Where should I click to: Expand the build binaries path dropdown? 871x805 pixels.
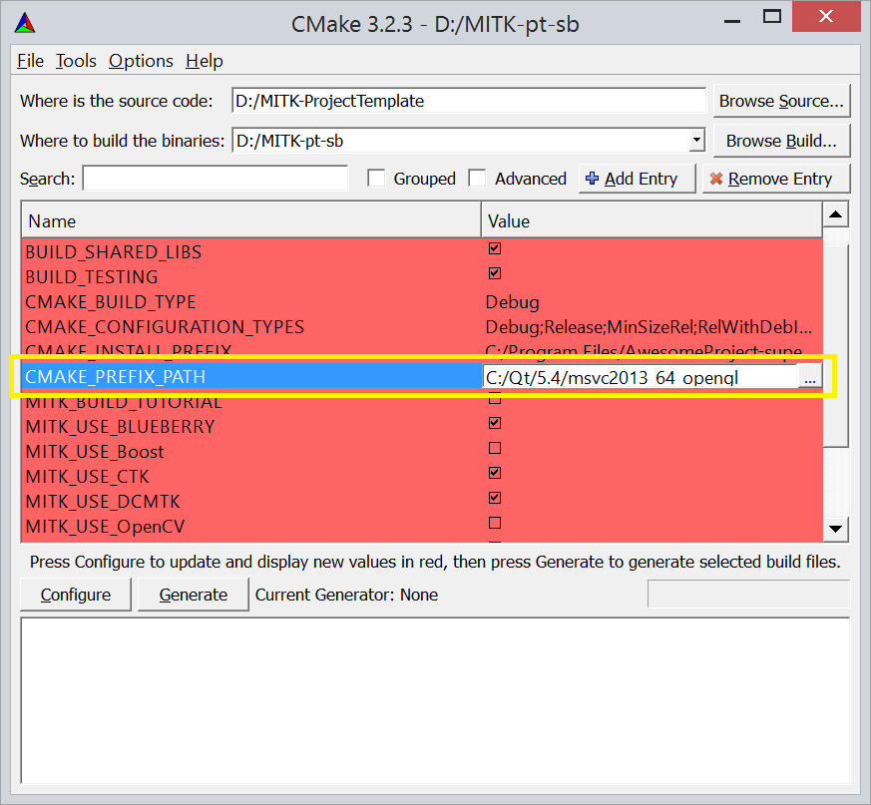tap(695, 141)
